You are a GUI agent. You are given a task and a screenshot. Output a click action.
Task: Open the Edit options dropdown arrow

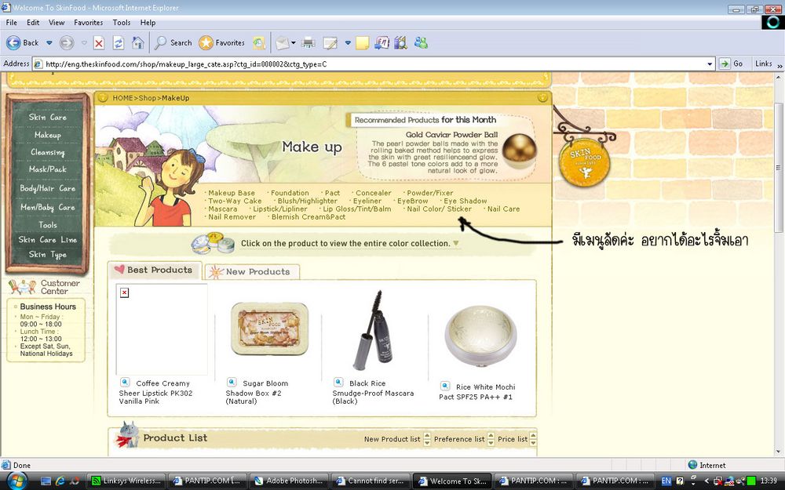pos(348,43)
